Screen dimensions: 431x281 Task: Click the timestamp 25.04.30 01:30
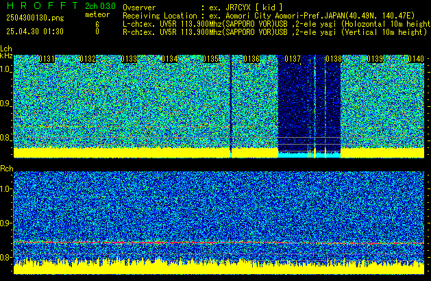[x=35, y=32]
